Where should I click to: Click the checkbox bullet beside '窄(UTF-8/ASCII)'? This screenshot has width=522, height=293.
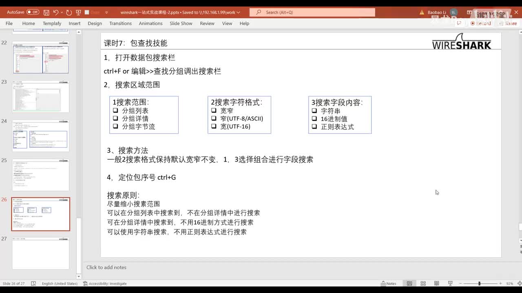(214, 118)
